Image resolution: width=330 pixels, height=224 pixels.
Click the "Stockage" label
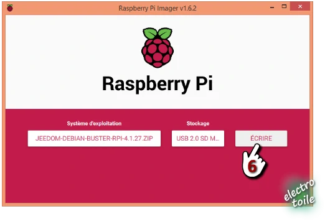[x=198, y=123]
